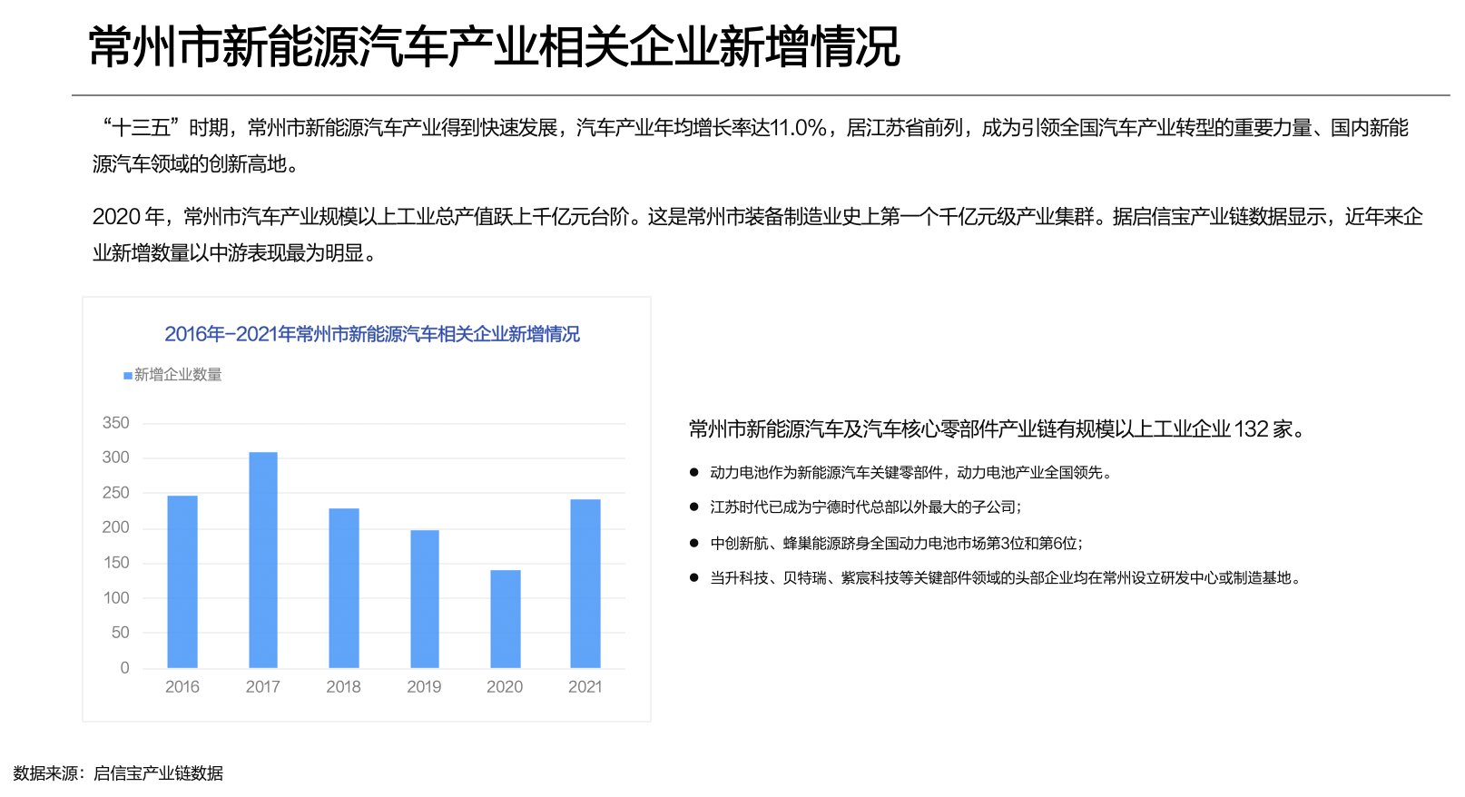Click the 2018 label on the x-axis
The height and width of the screenshot is (797, 1465).
[x=343, y=687]
